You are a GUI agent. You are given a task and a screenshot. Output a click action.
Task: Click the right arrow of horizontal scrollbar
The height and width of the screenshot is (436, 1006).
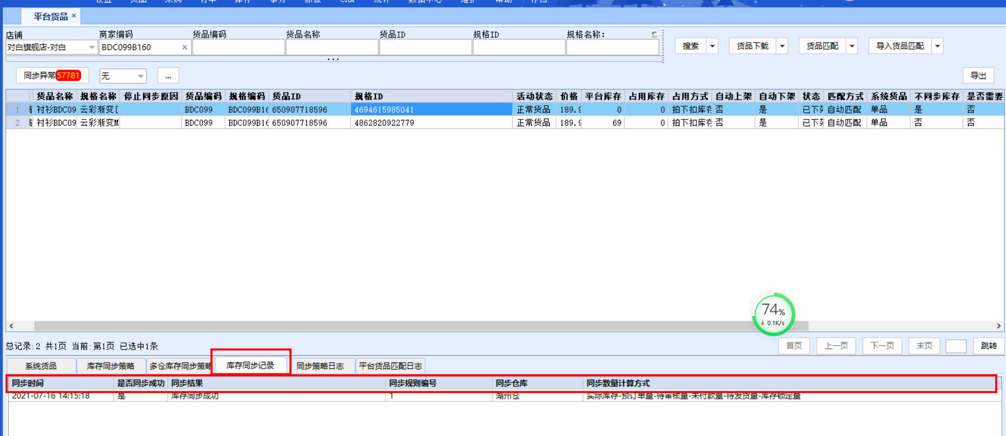(x=998, y=326)
